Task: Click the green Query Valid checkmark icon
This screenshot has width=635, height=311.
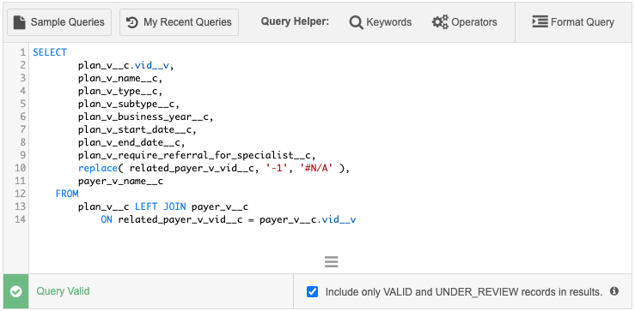Action: tap(16, 291)
